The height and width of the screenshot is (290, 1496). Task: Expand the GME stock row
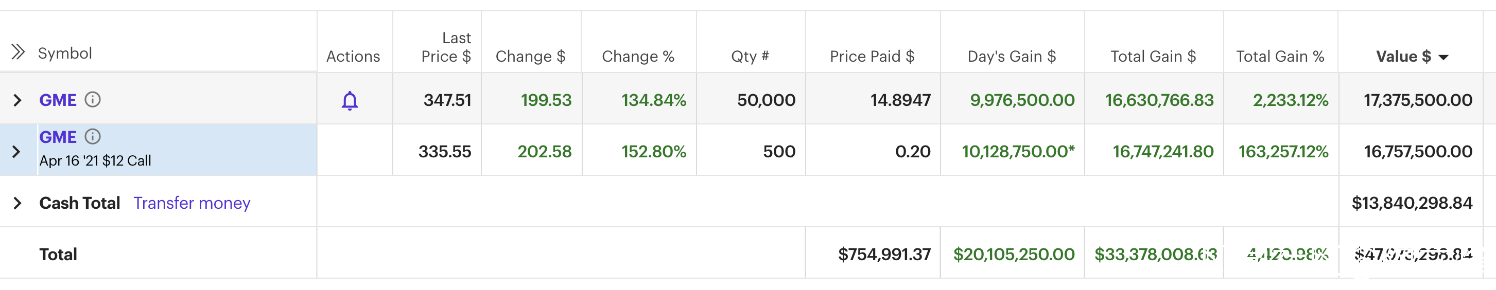click(18, 100)
